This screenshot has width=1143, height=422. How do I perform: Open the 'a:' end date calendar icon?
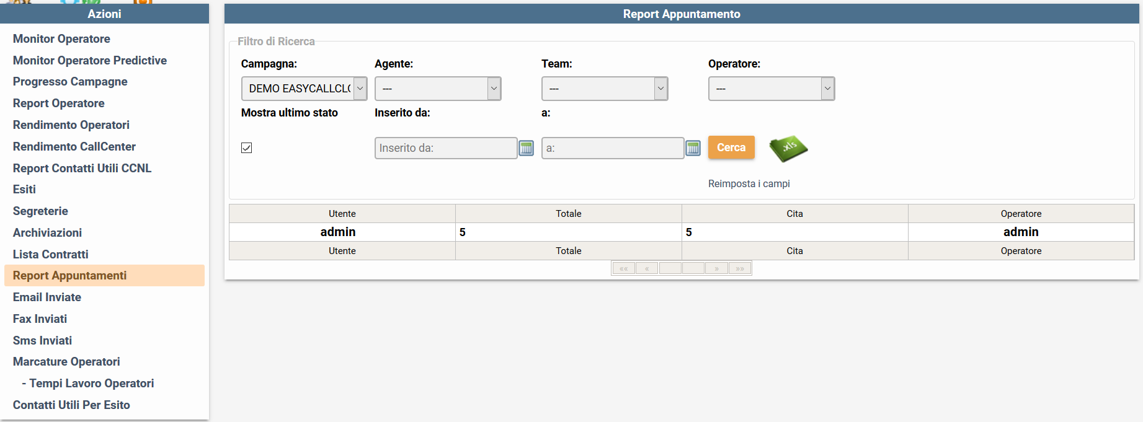coord(693,148)
